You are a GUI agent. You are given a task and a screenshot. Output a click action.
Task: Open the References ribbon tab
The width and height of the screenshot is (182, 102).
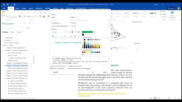tap(39, 8)
